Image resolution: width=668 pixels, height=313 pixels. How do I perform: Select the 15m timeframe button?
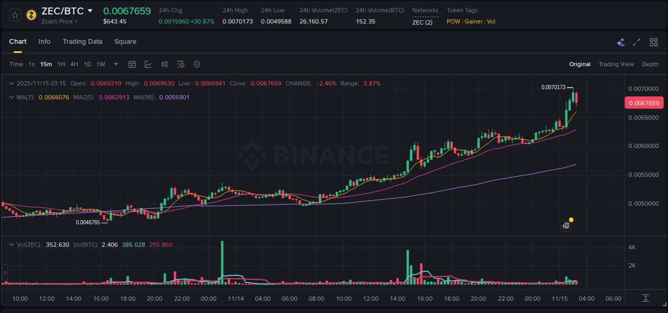46,64
